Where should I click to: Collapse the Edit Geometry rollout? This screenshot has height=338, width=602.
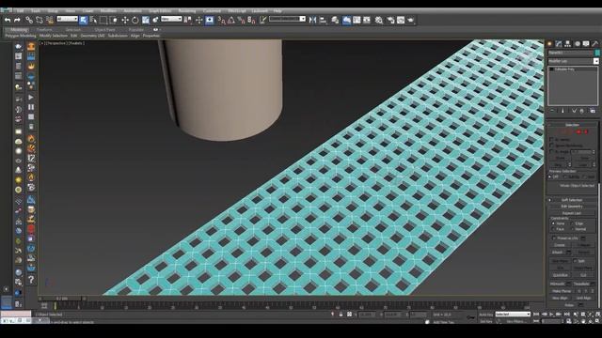tap(572, 207)
